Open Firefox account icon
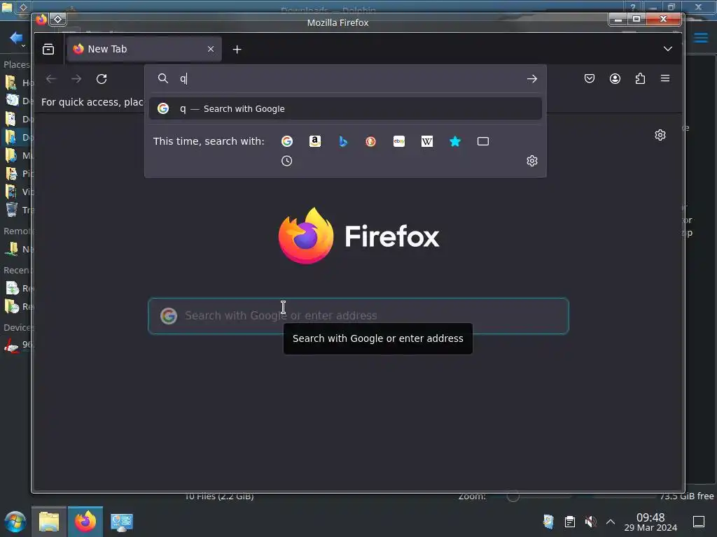 click(615, 78)
